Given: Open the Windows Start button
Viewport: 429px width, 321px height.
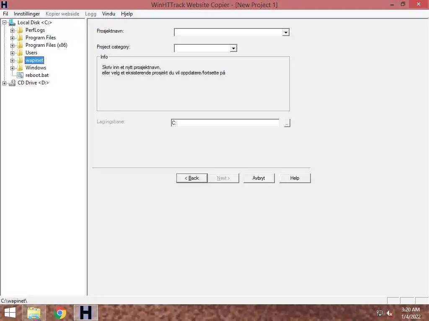Looking at the screenshot, I should coord(10,313).
